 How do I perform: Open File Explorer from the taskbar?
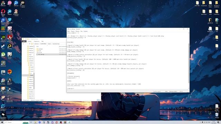(35, 122)
